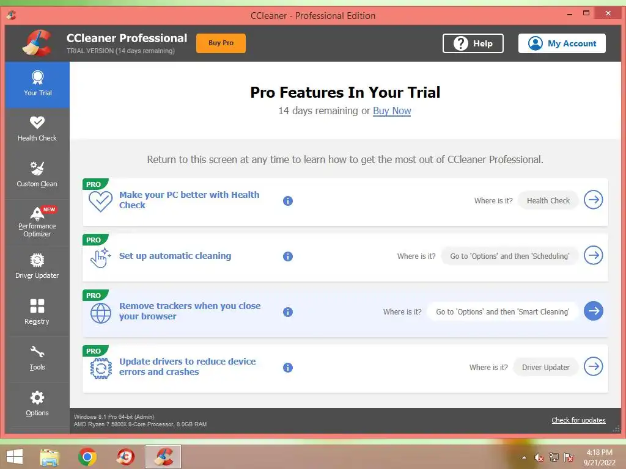The height and width of the screenshot is (469, 626).
Task: Follow the Buy Now link
Action: coord(392,111)
